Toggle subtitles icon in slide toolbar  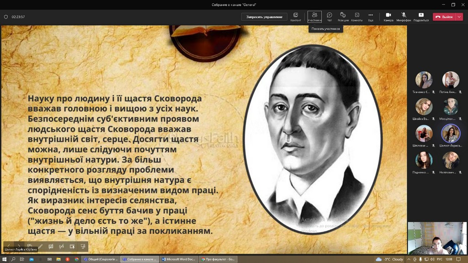pyautogui.click(x=51, y=247)
